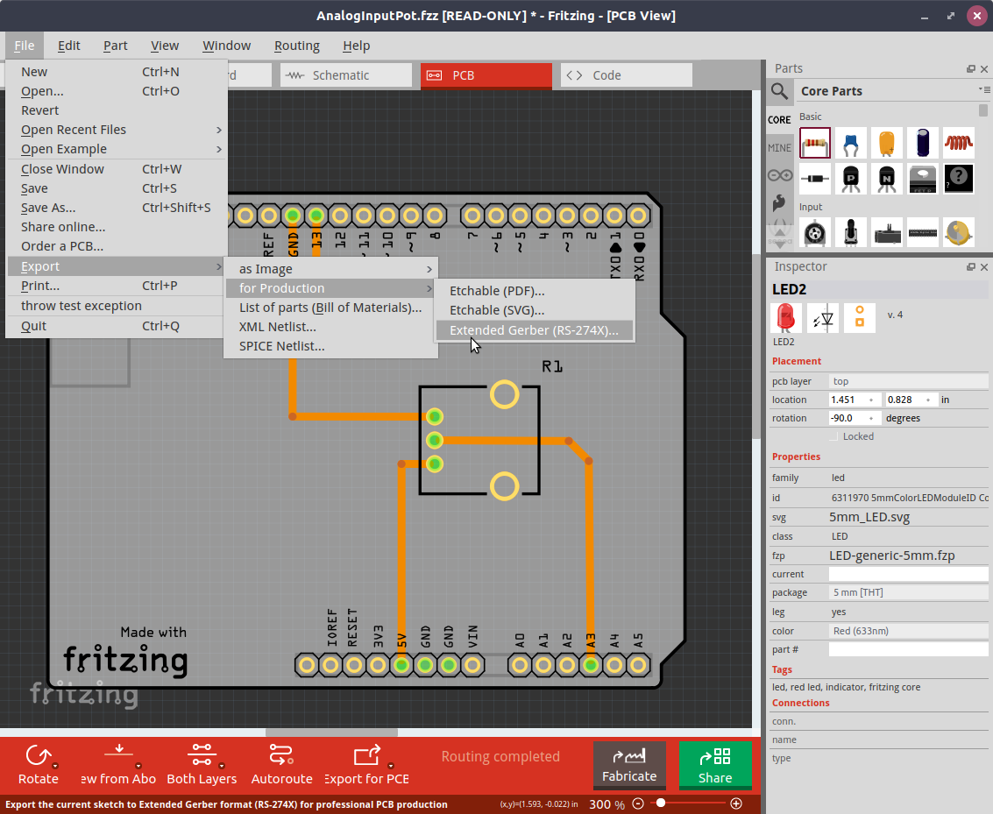Pick the mystery part question-mark icon

tap(958, 179)
